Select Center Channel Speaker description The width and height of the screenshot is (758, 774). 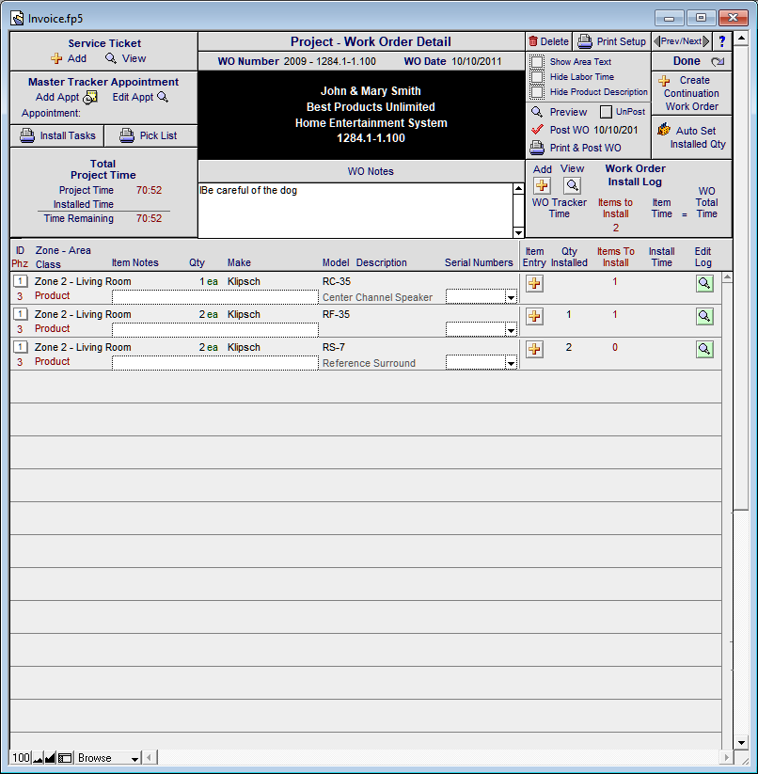377,297
